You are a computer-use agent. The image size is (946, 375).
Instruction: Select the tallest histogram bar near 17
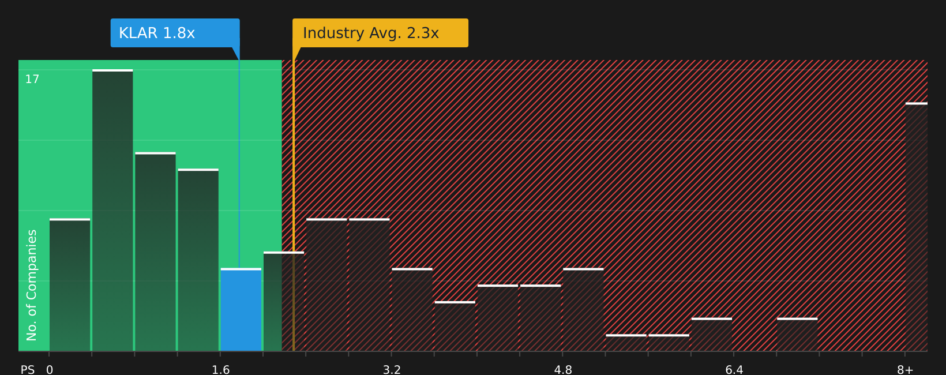[x=112, y=211]
